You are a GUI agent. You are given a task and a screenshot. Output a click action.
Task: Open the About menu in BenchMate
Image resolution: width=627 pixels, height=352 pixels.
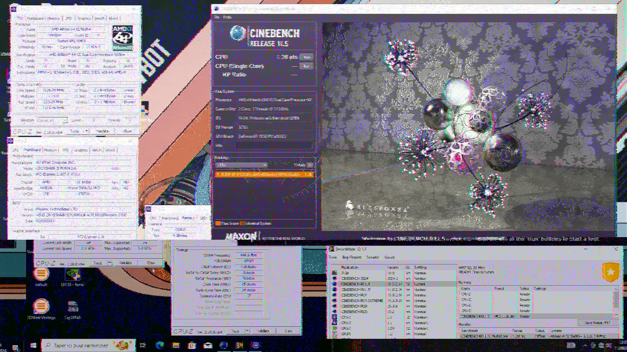[x=390, y=257]
